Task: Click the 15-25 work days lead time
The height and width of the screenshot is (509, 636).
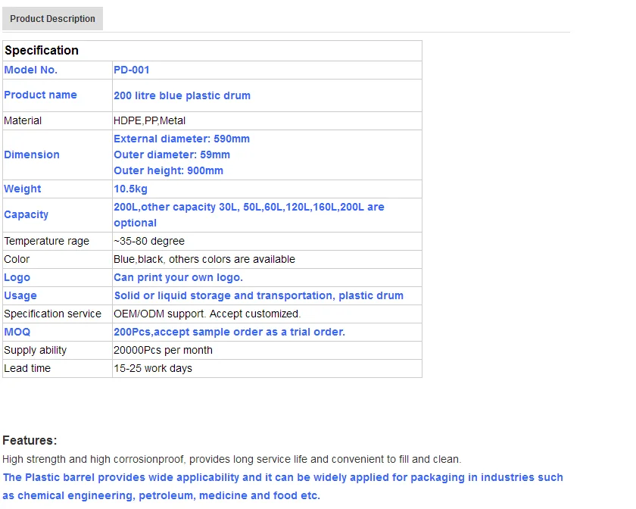Action: coord(153,368)
